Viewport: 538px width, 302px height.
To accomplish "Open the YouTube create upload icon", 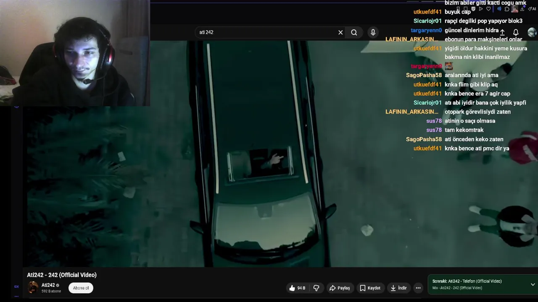I will point(502,32).
